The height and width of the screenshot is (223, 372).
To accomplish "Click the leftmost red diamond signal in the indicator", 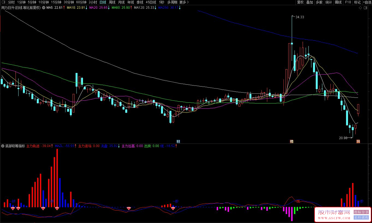I will 13,208.
